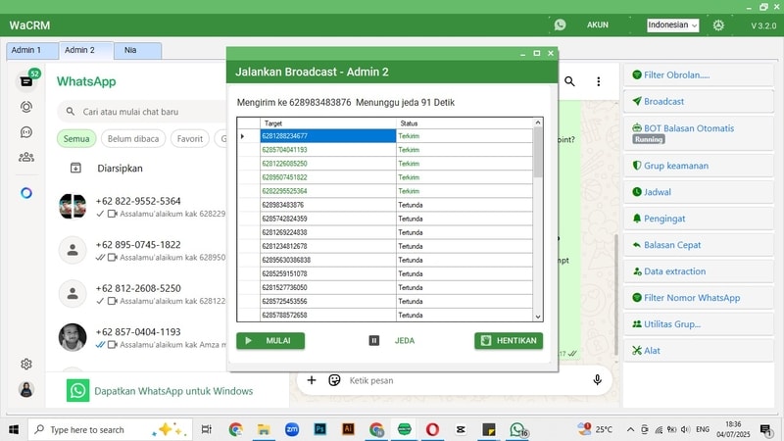The image size is (784, 441).
Task: Select target cell 6281288234677
Action: 328,136
